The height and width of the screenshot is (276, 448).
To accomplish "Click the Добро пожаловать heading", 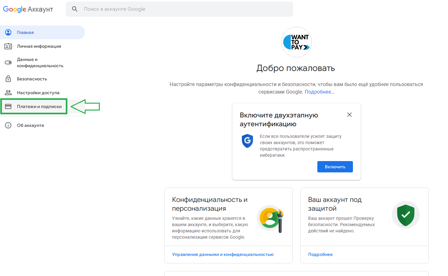I will tap(296, 68).
